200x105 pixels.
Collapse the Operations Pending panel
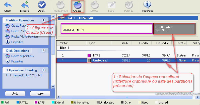point(43,70)
